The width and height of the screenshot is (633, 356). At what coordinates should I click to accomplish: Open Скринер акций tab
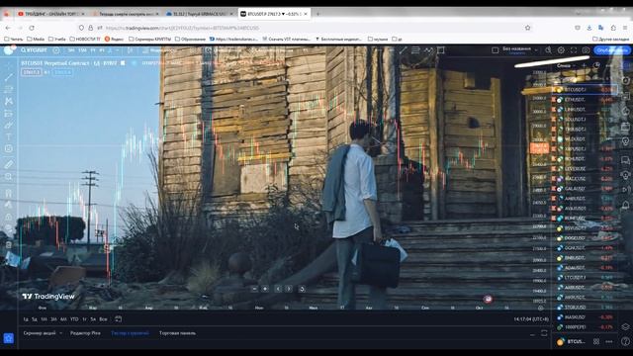coord(40,333)
